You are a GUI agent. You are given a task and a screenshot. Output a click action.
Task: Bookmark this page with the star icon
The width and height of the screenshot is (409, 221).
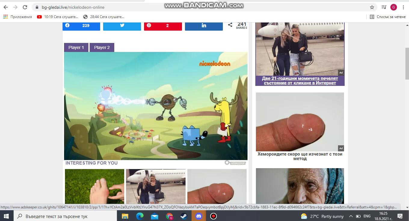(372, 7)
